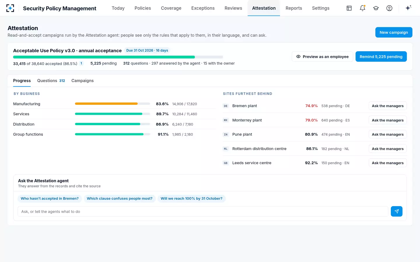Choose "Which clause confuses people most?" suggestion
420x262 pixels.
click(120, 199)
